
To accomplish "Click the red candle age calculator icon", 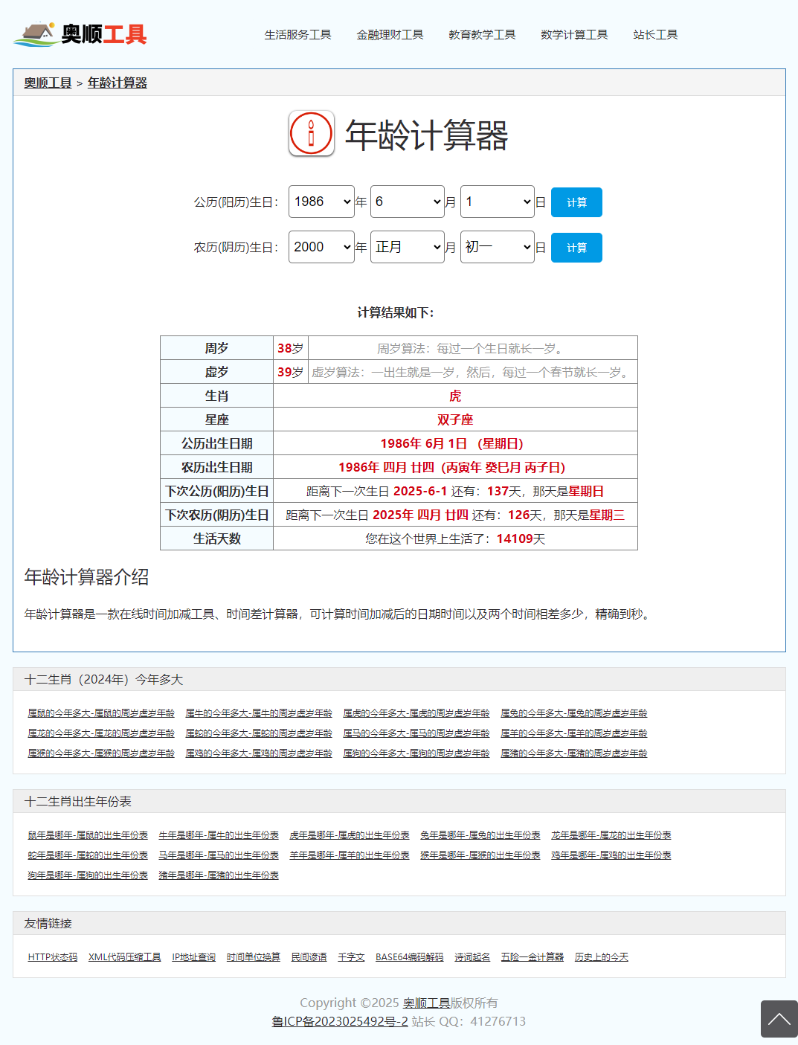I will pos(311,134).
